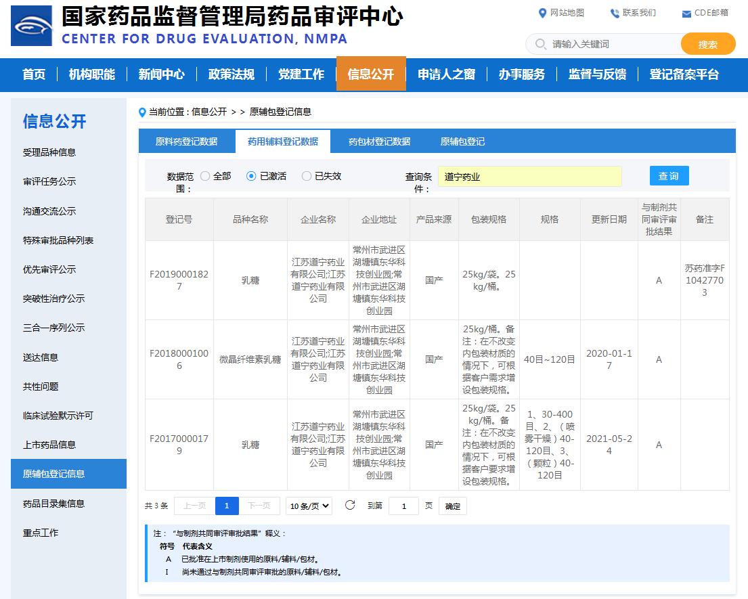Click registration number F20190001827 cell
Viewport: 748px width, 599px height.
tap(179, 280)
